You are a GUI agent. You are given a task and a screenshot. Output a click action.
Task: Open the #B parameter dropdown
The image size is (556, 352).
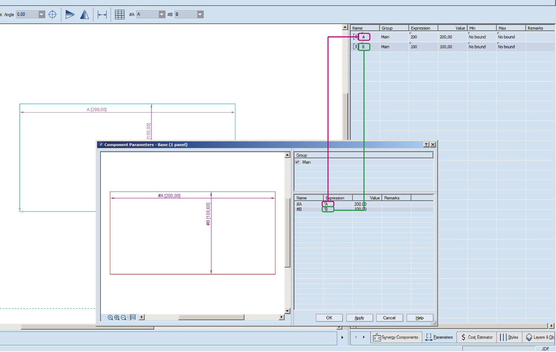pos(200,14)
